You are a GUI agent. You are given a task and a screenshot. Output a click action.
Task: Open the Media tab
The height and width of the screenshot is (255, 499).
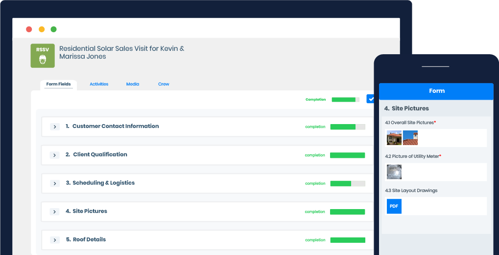(x=133, y=84)
